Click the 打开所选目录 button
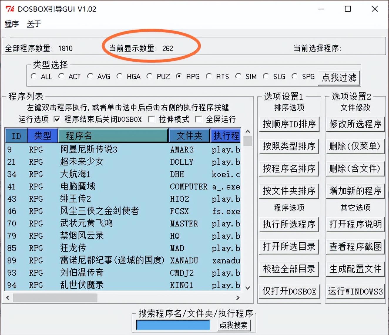Image resolution: width=389 pixels, height=335 pixels. click(x=289, y=247)
